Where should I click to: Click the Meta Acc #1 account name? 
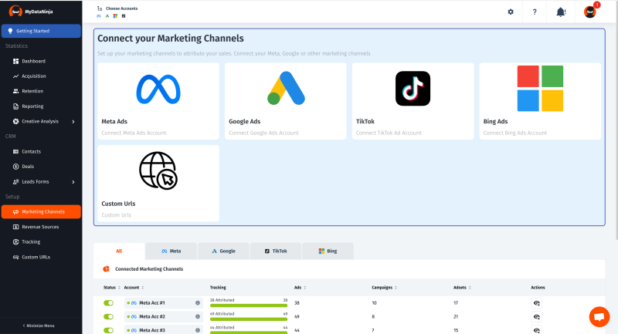[152, 303]
